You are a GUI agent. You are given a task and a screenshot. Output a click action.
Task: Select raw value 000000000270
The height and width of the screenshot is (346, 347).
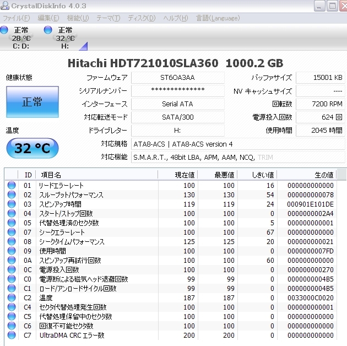tap(310, 269)
